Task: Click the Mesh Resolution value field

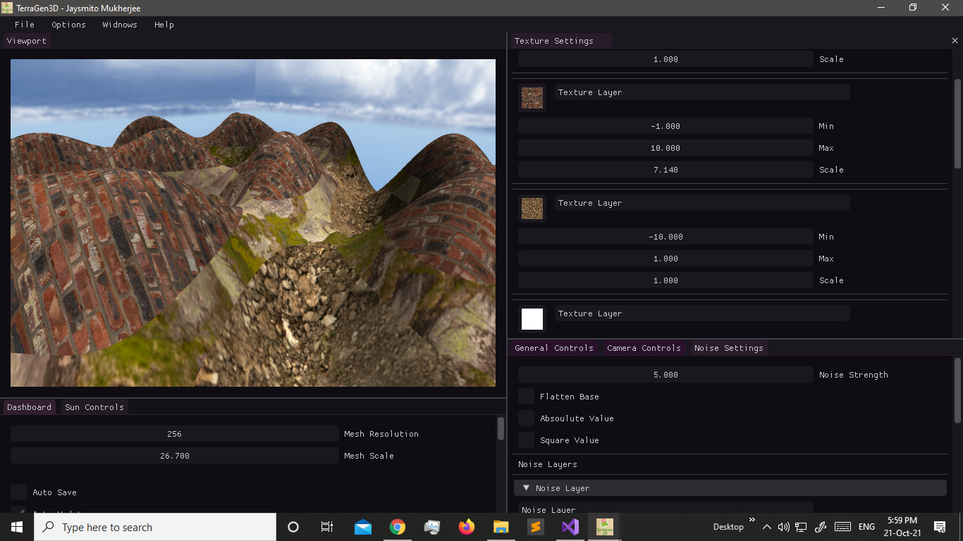Action: click(x=175, y=434)
